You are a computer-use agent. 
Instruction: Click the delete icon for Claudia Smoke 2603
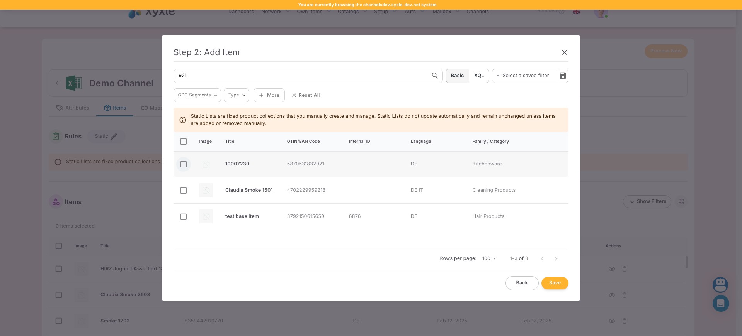tap(624, 295)
